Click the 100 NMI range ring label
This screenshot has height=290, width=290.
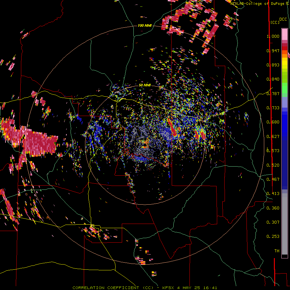pos(145,25)
